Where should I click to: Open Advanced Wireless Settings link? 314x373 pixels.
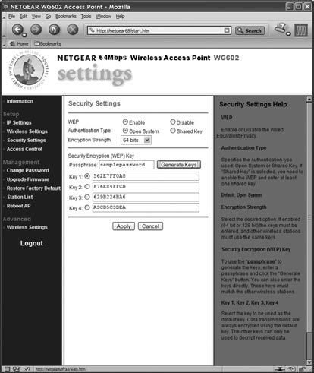[x=27, y=227]
